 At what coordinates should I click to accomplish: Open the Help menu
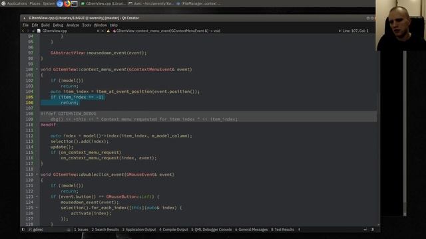tap(114, 25)
